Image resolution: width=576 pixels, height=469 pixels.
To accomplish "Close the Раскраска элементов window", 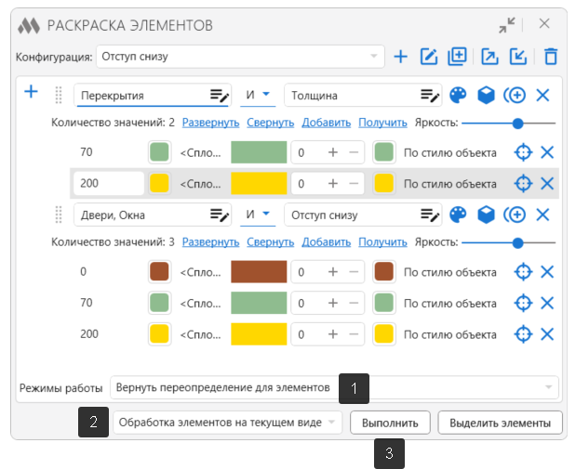I will point(544,23).
